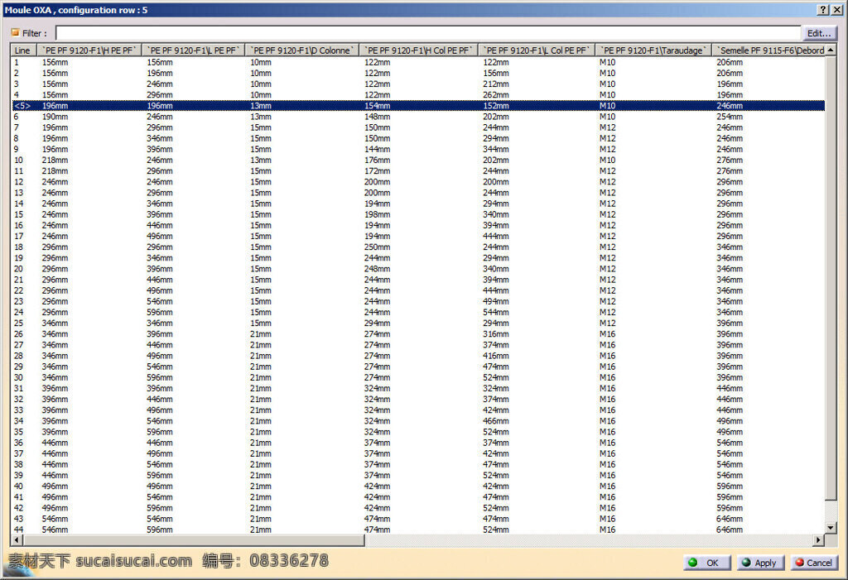This screenshot has width=848, height=580.
Task: Click the 316mm cell in line 26
Action: click(x=496, y=334)
